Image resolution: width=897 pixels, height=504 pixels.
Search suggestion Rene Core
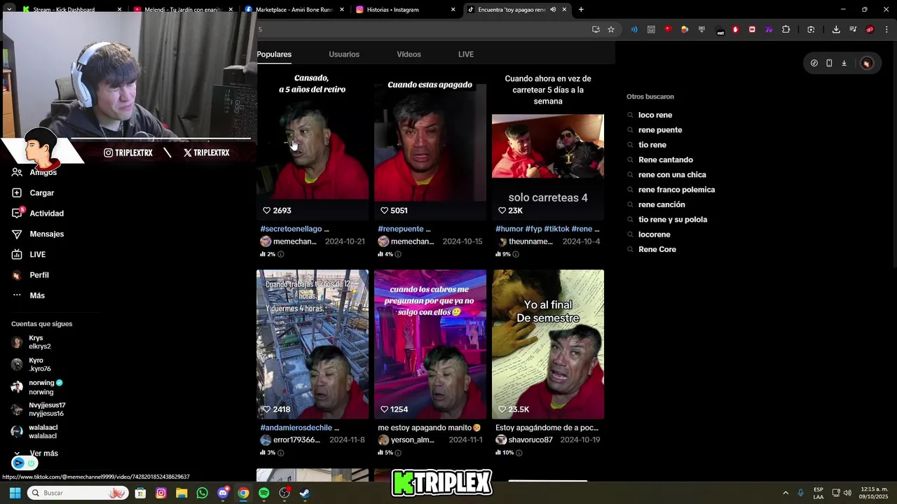(657, 249)
